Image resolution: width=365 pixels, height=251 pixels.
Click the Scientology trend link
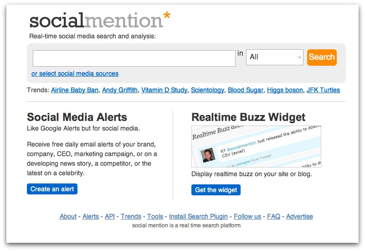point(207,90)
